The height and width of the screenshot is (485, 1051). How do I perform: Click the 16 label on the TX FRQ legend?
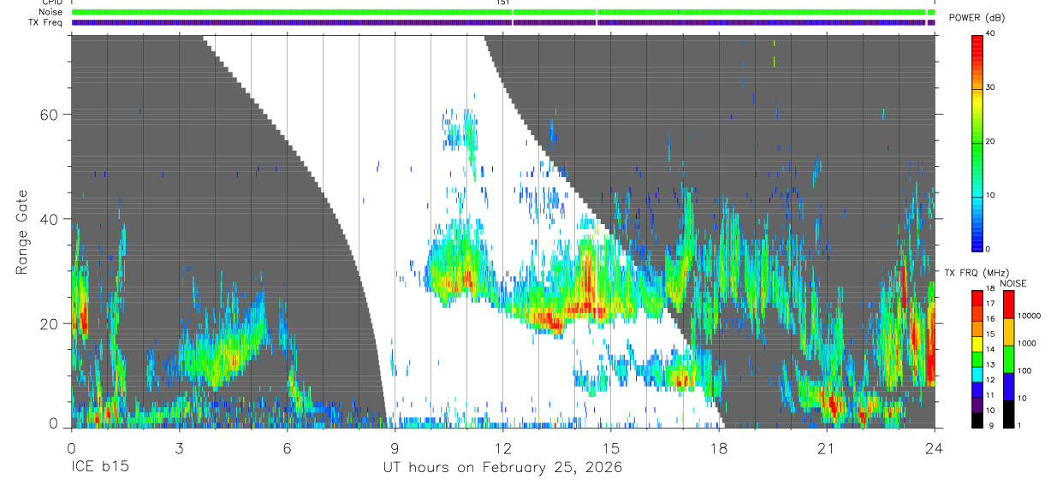[x=991, y=319]
